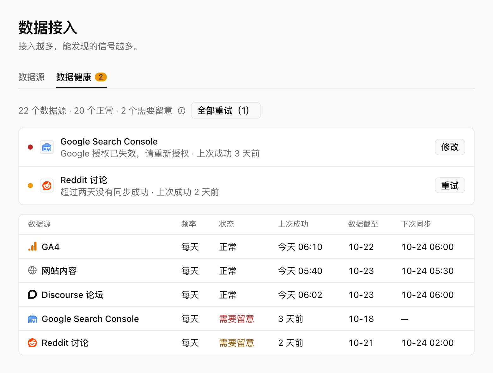Click 今天 05:40 in the 网站内容 row
The image size is (493, 373).
coord(300,271)
